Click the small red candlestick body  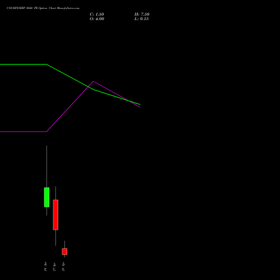click(64, 251)
